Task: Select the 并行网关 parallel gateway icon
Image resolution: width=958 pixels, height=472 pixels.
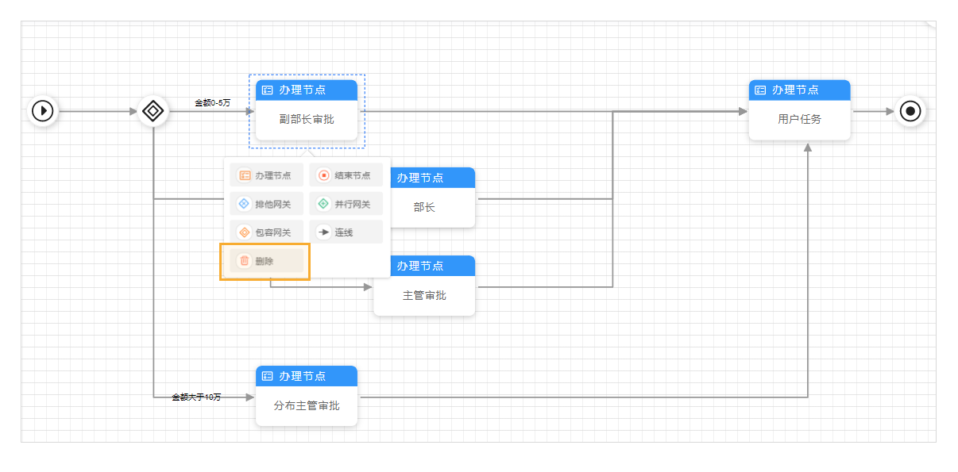Action: pyautogui.click(x=323, y=203)
